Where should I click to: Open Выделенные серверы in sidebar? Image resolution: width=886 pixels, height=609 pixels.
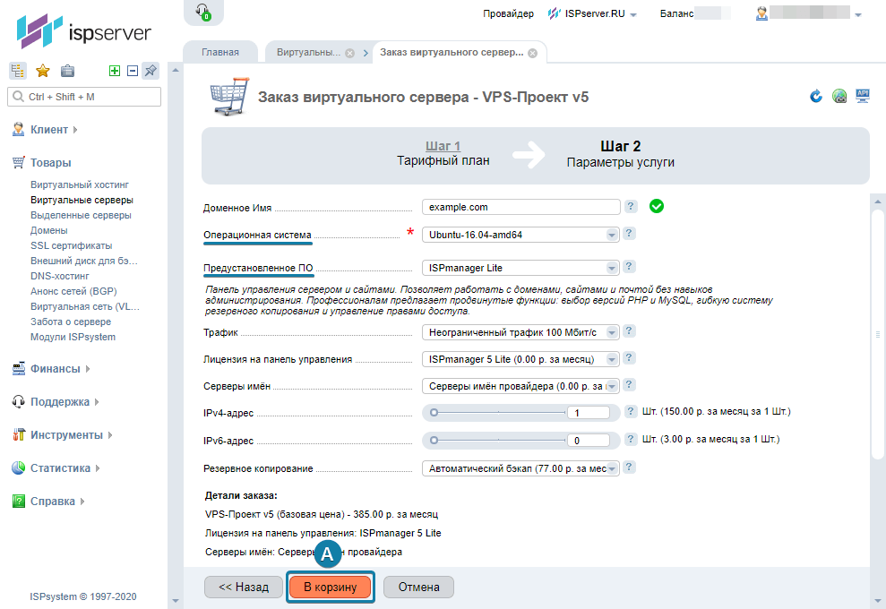tap(81, 215)
